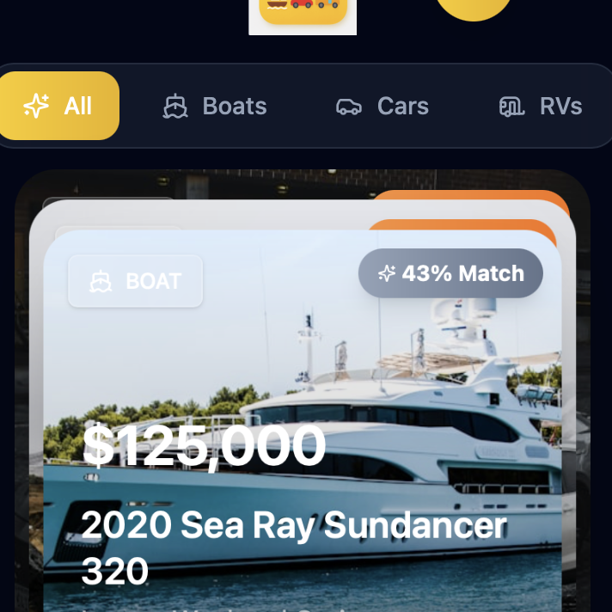Switch to the Boats category tab
This screenshot has width=612, height=612.
[x=215, y=107]
